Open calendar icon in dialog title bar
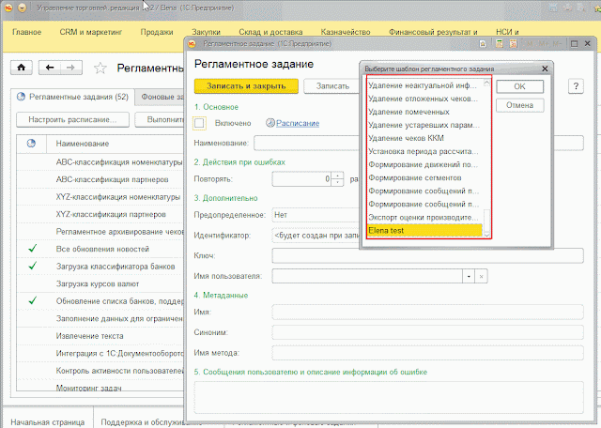The height and width of the screenshot is (428, 601). 514,44
